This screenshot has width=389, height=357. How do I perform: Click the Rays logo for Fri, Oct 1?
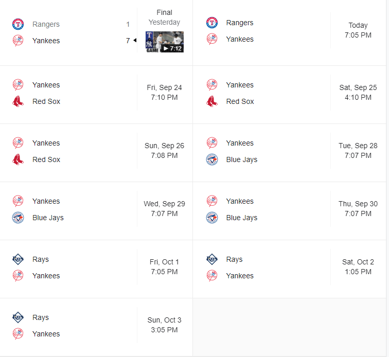pos(18,259)
